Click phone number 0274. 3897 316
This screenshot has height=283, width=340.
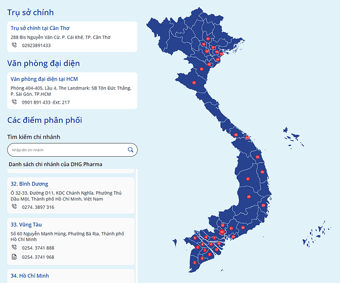tap(38, 207)
